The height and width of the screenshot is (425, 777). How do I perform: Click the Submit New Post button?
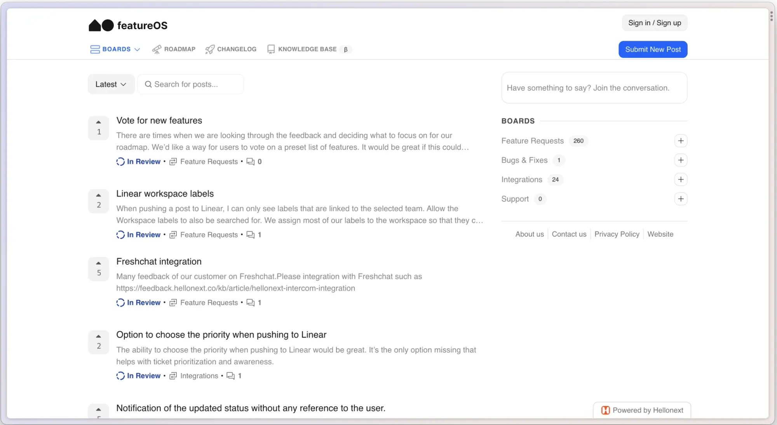pos(653,49)
